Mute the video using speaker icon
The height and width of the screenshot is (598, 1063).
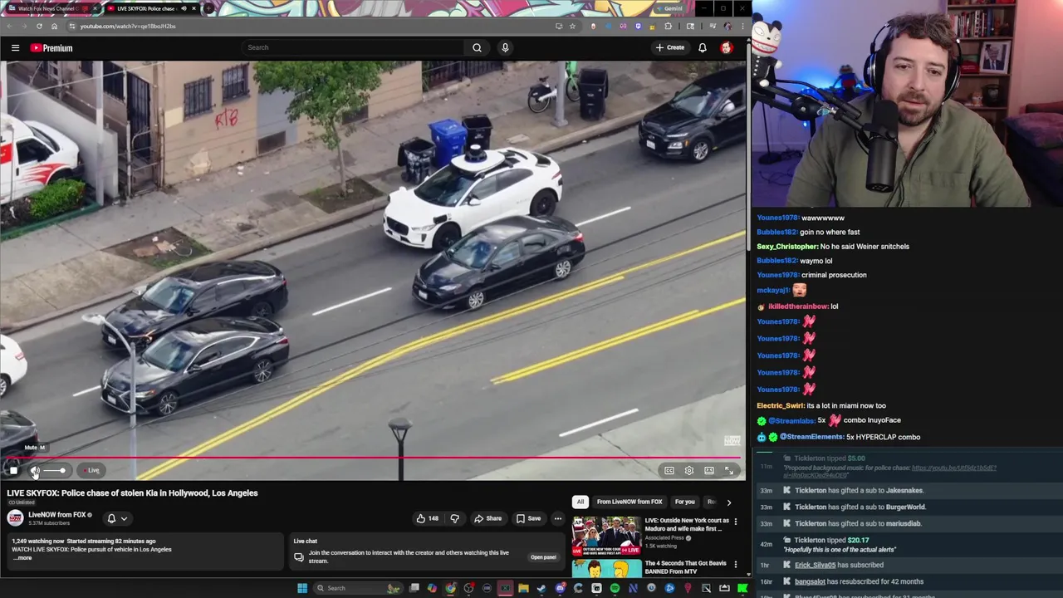[x=35, y=470]
